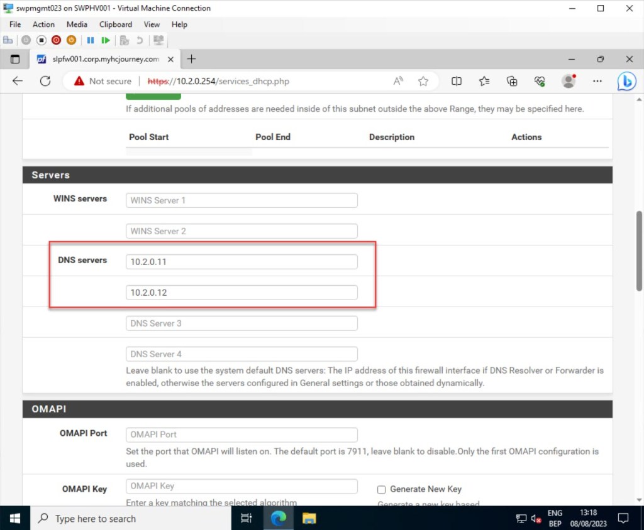Click the Not secure site warning
The width and height of the screenshot is (644, 530).
103,81
